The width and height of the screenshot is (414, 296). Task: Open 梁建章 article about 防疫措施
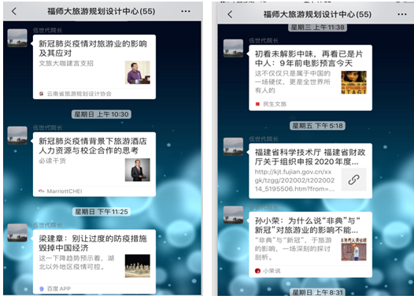[x=94, y=261]
